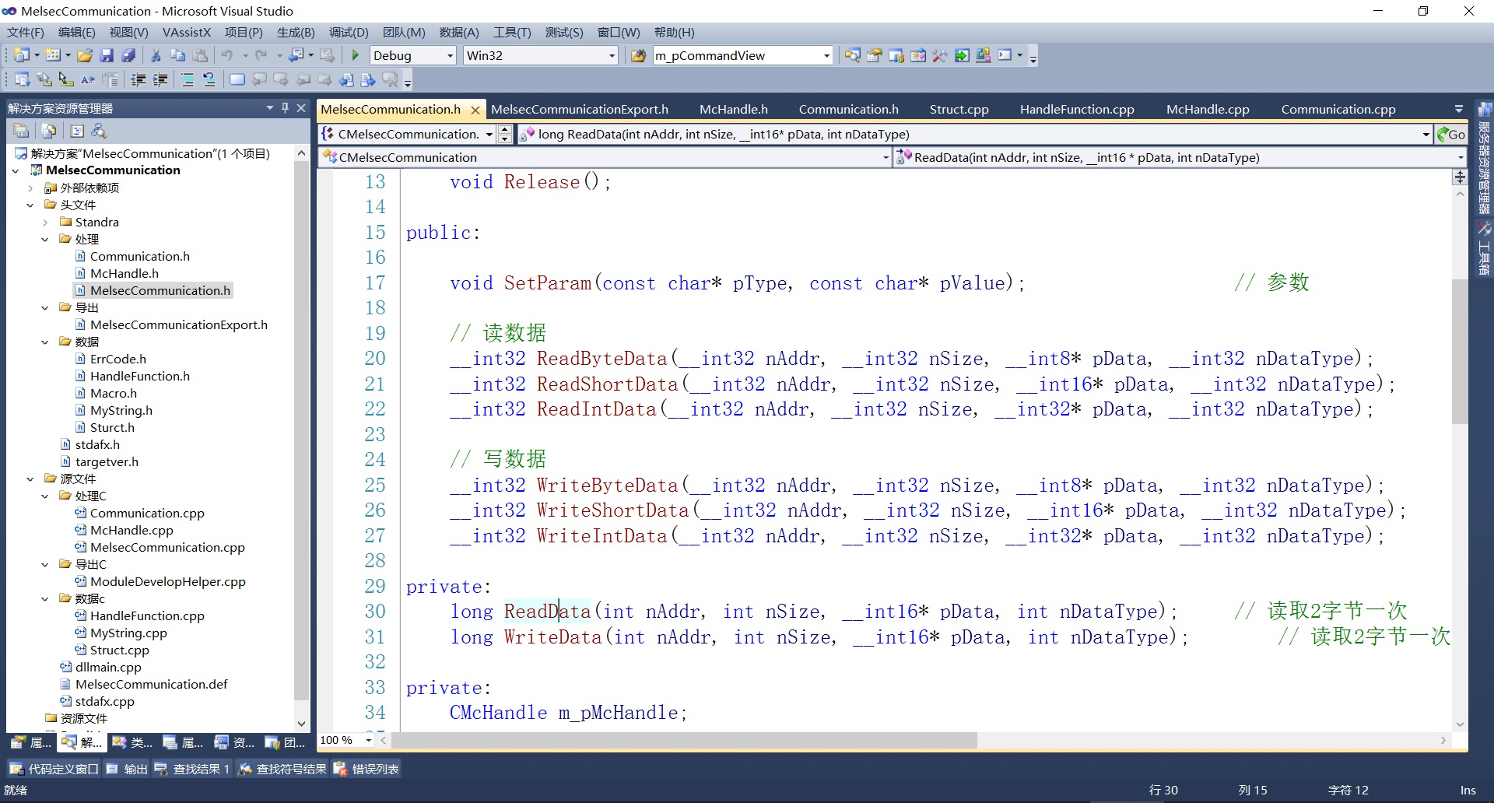Open the 调试(D) debug menu
The height and width of the screenshot is (803, 1494).
point(349,32)
